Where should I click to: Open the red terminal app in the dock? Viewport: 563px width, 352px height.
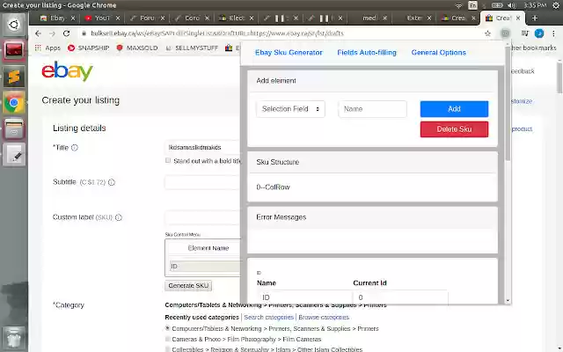click(14, 50)
